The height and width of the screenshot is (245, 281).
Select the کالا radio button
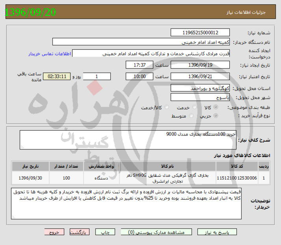pyautogui.click(x=216, y=107)
